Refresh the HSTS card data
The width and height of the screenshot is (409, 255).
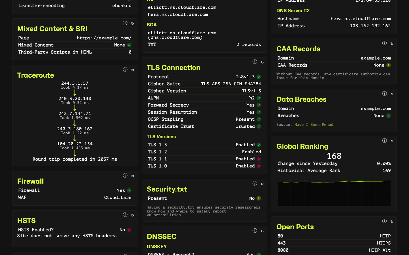click(x=133, y=215)
